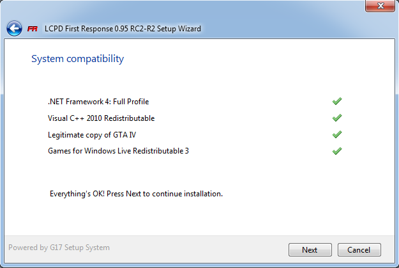Click the blank white area below the status message
This screenshot has width=399, height=268.
tap(192, 217)
